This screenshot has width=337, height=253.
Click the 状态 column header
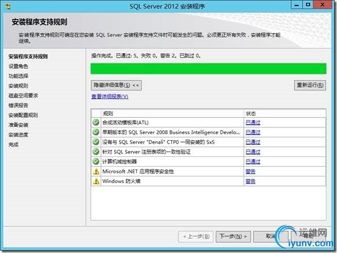(x=285, y=114)
